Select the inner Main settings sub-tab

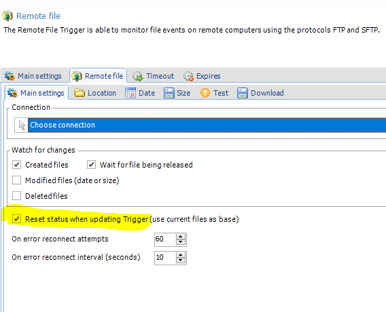pos(36,93)
